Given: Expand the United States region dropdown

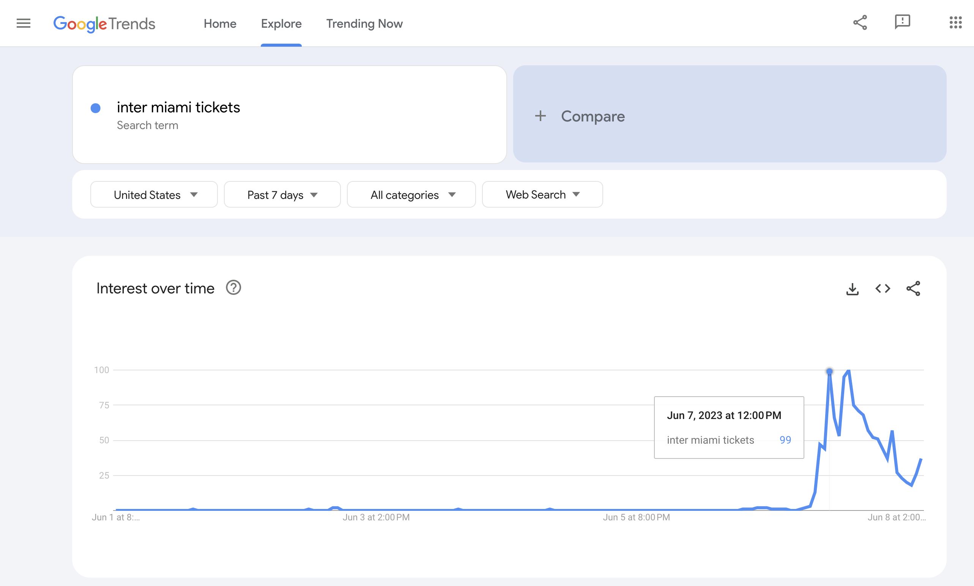Looking at the screenshot, I should pyautogui.click(x=154, y=194).
